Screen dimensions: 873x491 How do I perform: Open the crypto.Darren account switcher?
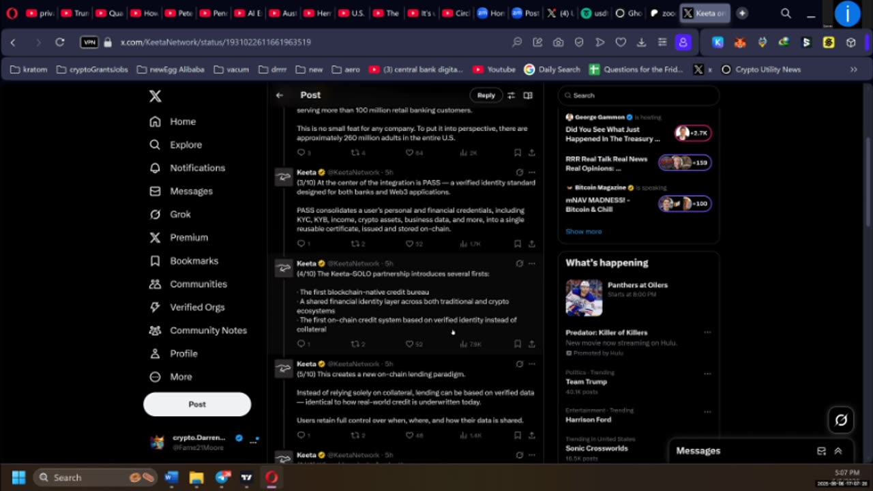203,441
